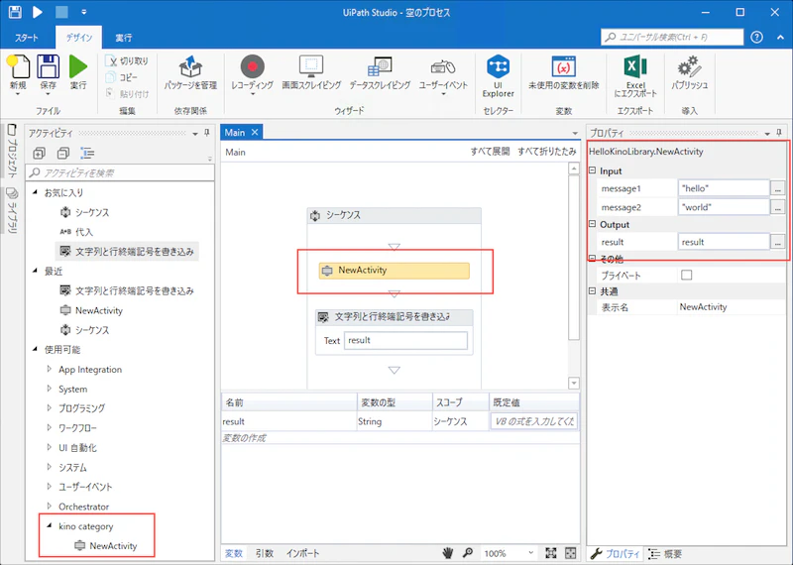Collapse the Input property section
Image resolution: width=793 pixels, height=565 pixels.
point(592,170)
